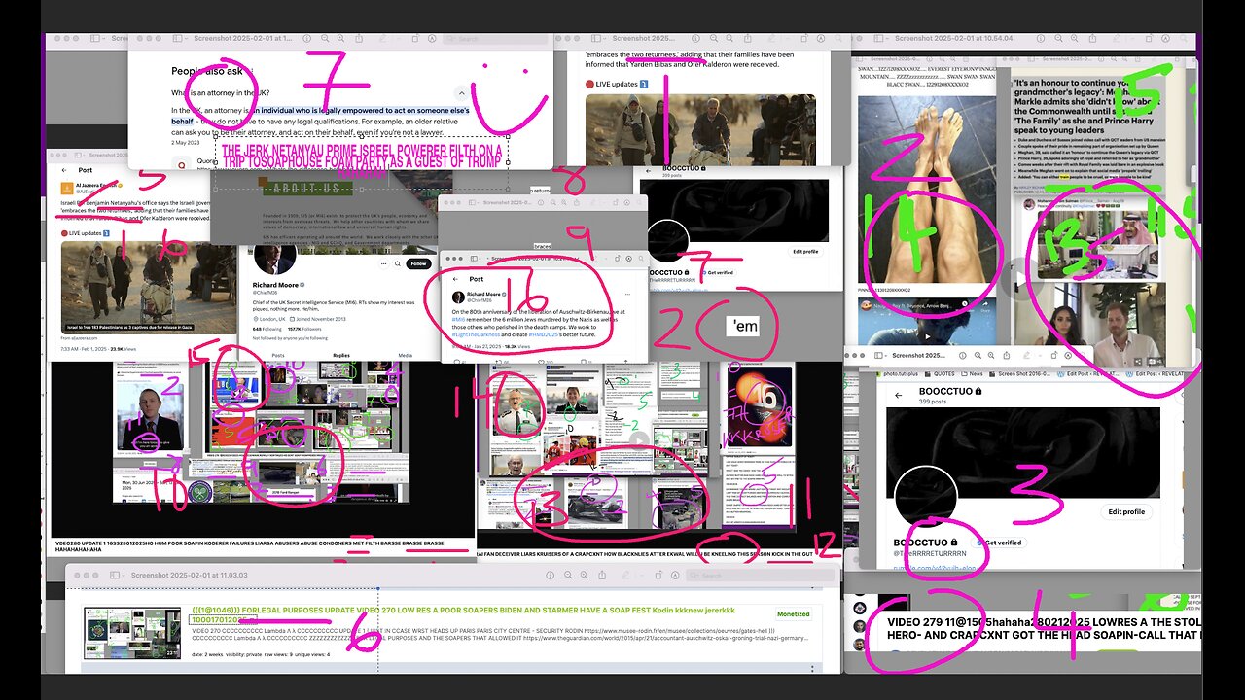The image size is (1245, 700).
Task: Rotate image in Screenshot at 10.54.04 window
Action: click(x=1149, y=38)
